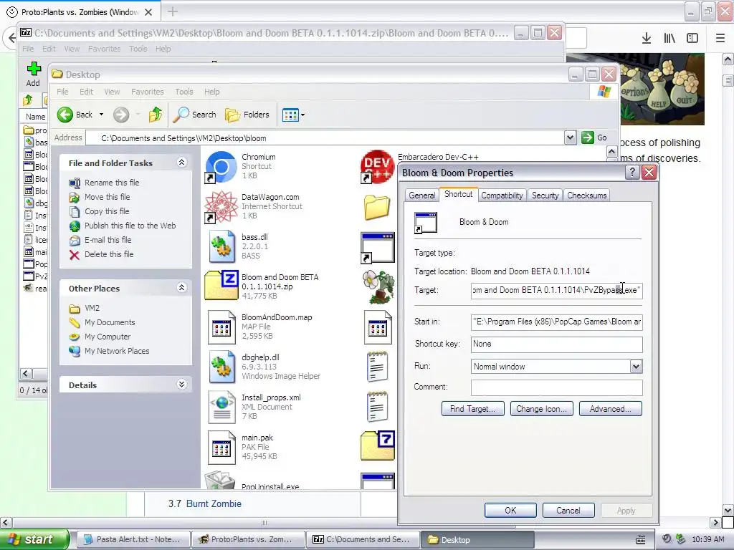Switch to Compatibility tab in Properties
This screenshot has height=550, width=734.
502,196
